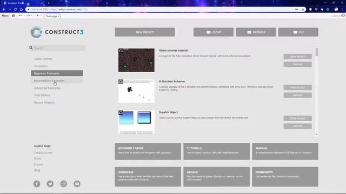Click 8 direction behavior thumbnail
Viewport: 346px width, 194px height.
tap(136, 91)
